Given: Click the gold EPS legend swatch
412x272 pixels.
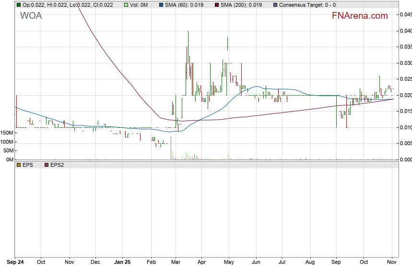Looking at the screenshot, I should (19, 164).
